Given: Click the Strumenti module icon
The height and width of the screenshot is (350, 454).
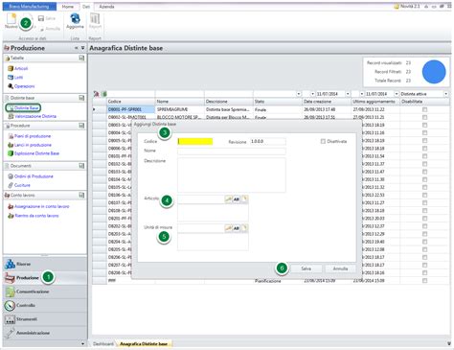Looking at the screenshot, I should click(10, 319).
